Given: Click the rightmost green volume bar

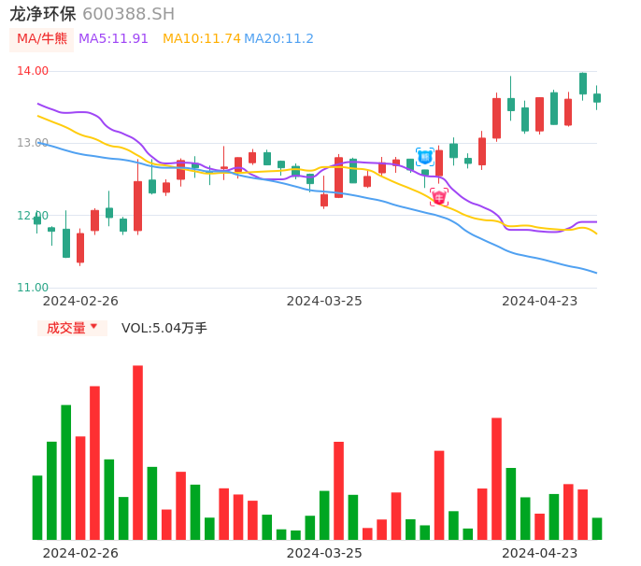Looking at the screenshot, I should tap(597, 529).
